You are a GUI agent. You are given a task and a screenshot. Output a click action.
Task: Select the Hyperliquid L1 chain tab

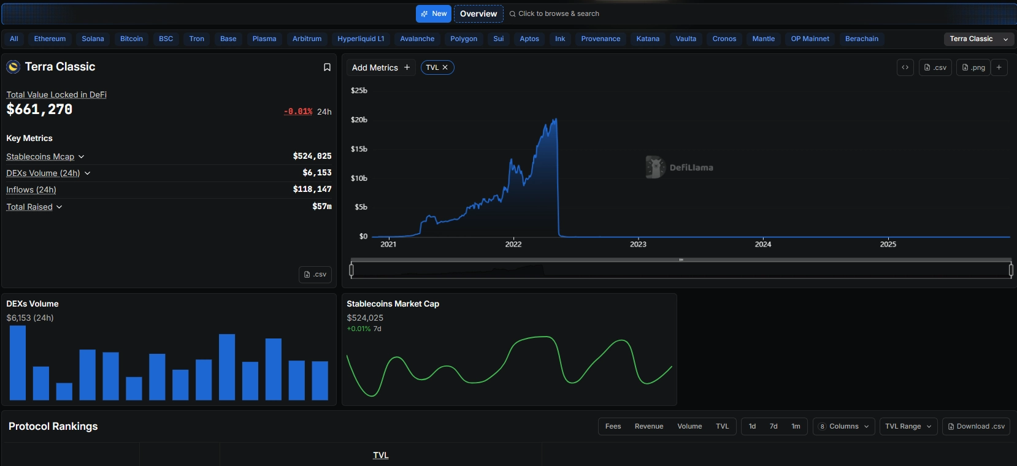point(361,39)
